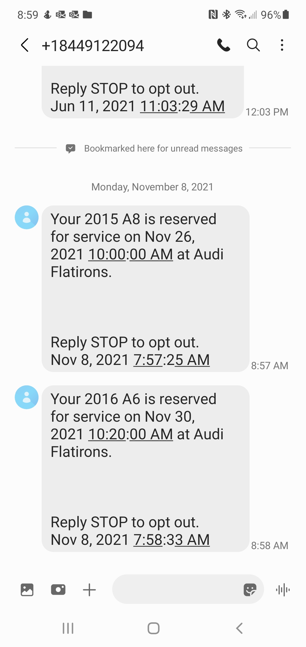The height and width of the screenshot is (647, 306).
Task: Tap the contact avatar beside the A6 message
Action: [27, 397]
